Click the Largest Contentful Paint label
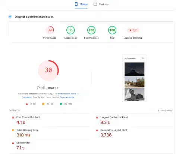The width and height of the screenshot is (179, 154). pos(114,117)
